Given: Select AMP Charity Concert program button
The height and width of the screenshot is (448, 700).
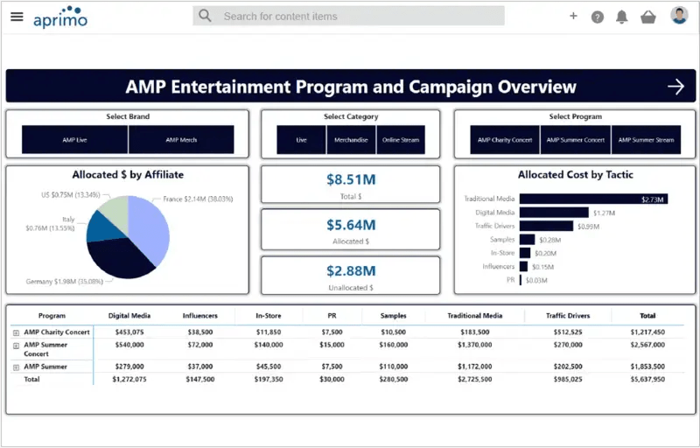Looking at the screenshot, I should pos(505,140).
